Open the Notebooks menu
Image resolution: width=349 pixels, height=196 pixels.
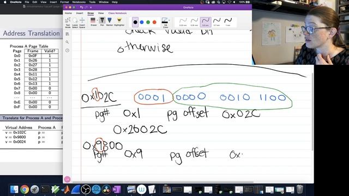(79, 2)
